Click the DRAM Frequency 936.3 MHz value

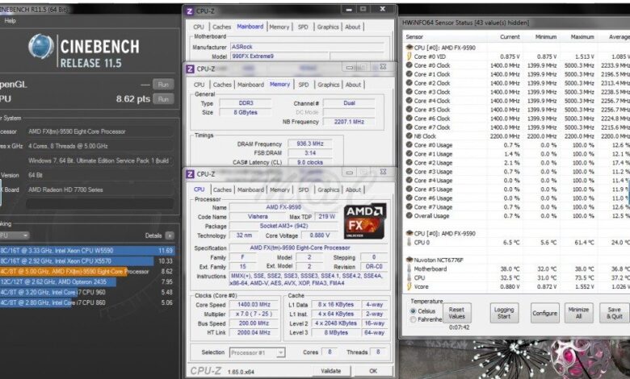(x=310, y=144)
